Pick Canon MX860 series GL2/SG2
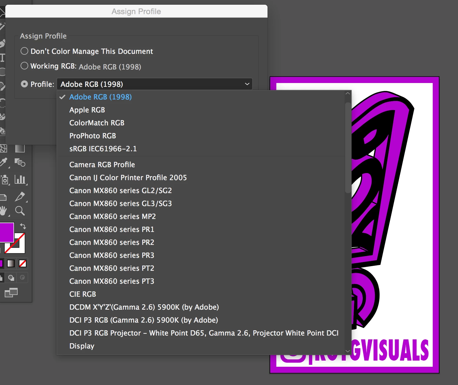This screenshot has height=385, width=458. tap(201, 190)
